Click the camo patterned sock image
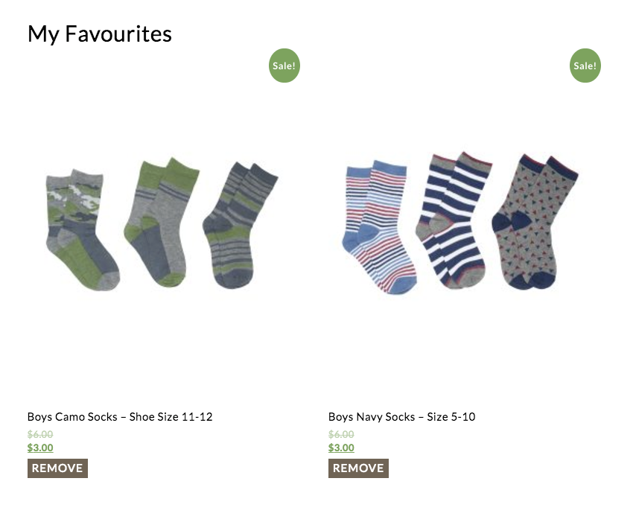Viewport: 636px width, 522px height. (81, 230)
